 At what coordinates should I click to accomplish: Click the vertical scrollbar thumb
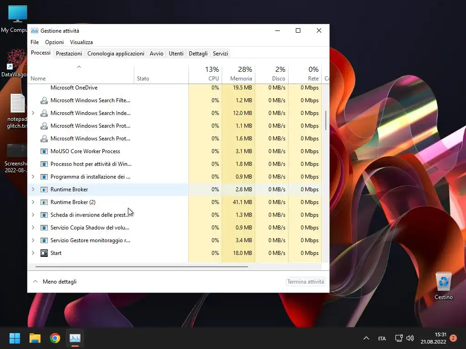pyautogui.click(x=326, y=120)
